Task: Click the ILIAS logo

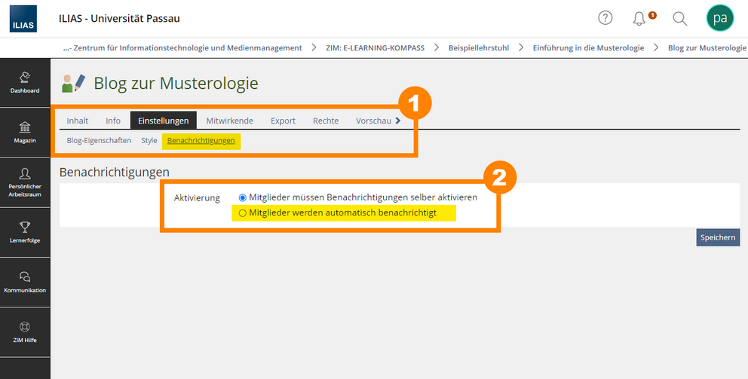Action: pyautogui.click(x=23, y=19)
